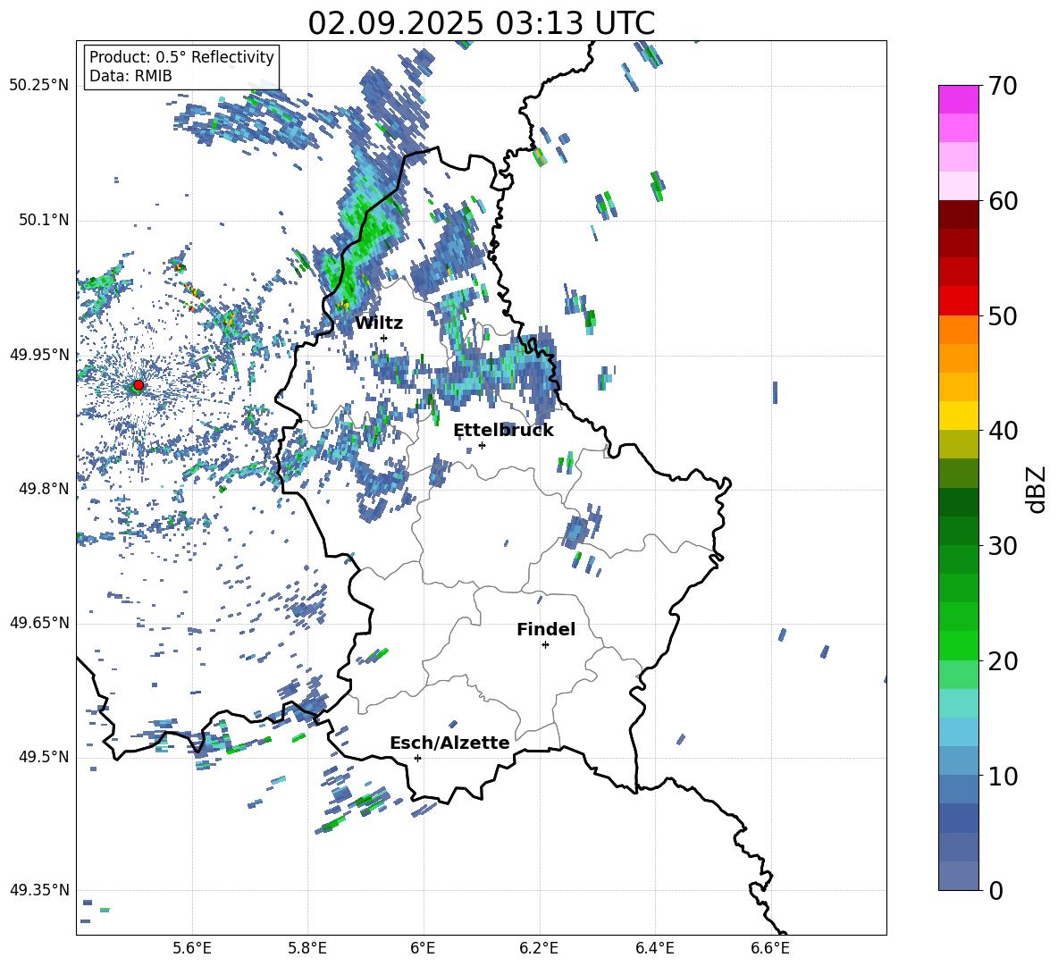Click the 6°E longitude label

(423, 948)
